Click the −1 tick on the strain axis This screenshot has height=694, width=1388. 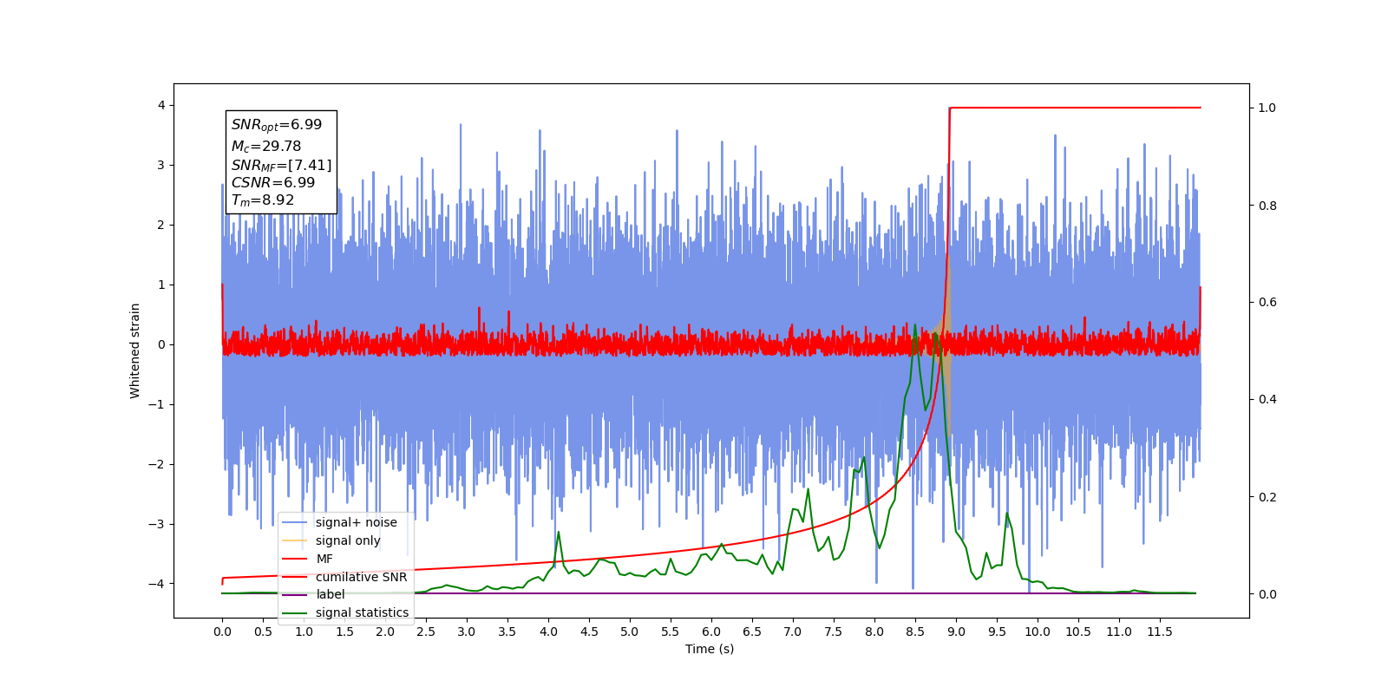pyautogui.click(x=156, y=404)
